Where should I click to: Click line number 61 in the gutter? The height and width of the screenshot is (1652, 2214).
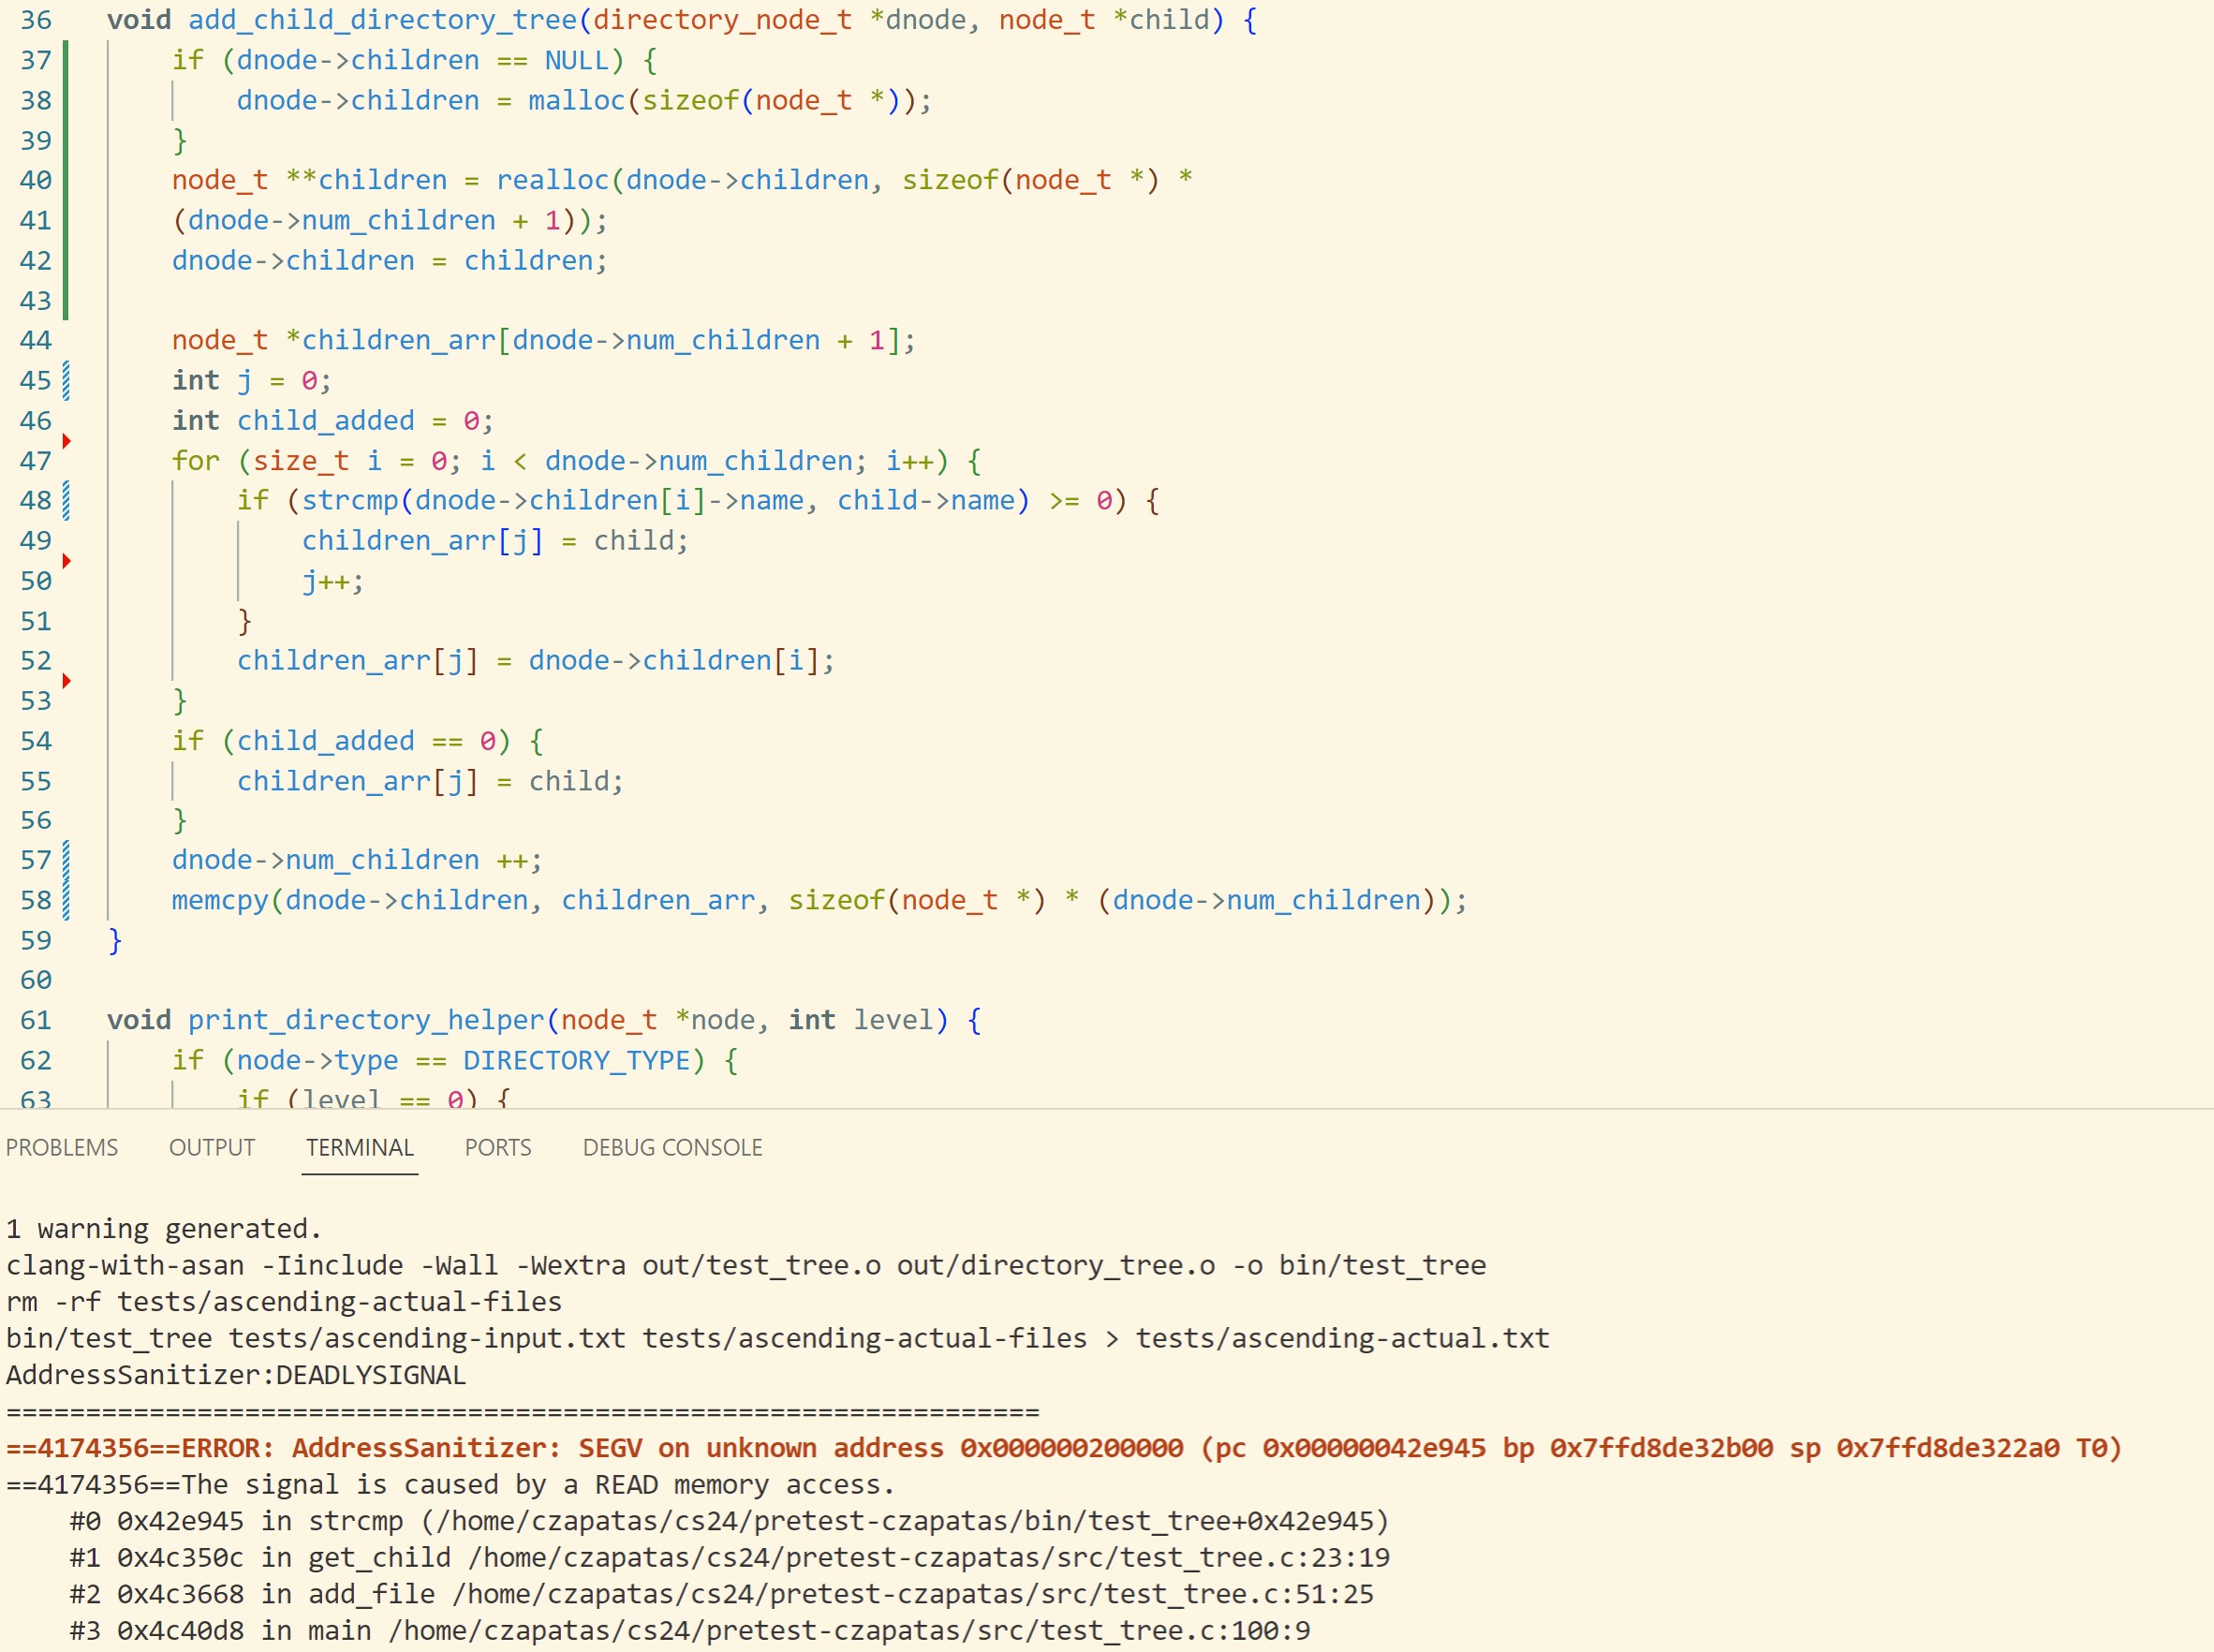point(36,1020)
